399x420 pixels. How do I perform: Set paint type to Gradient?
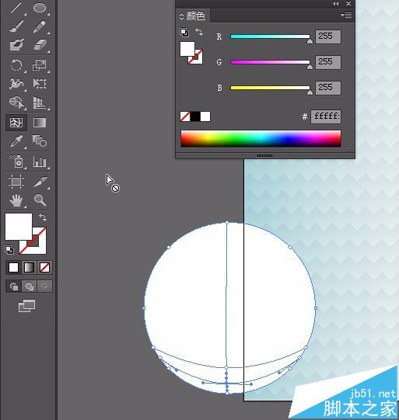(x=29, y=267)
